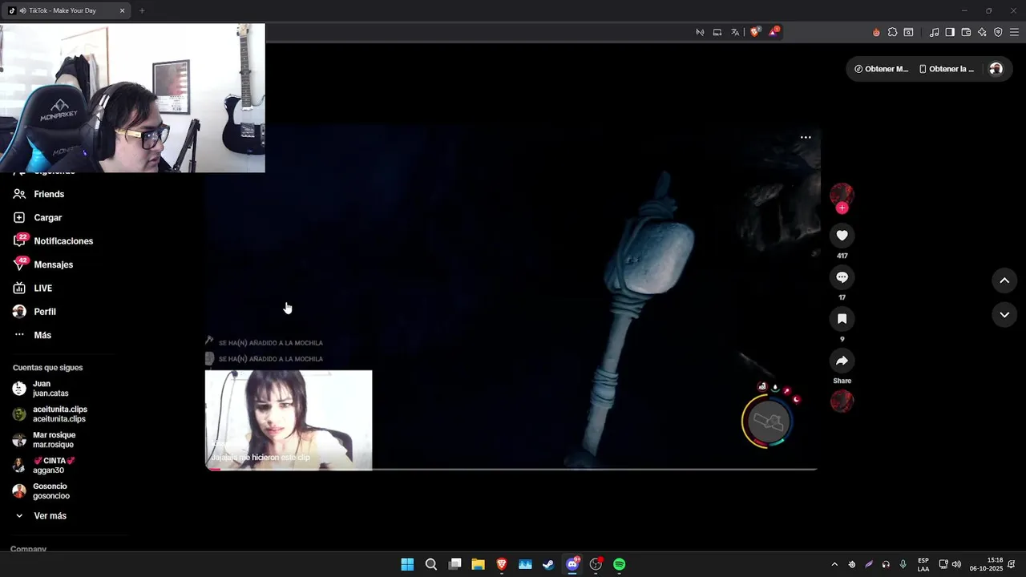The width and height of the screenshot is (1026, 577).
Task: Click the translate page icon
Action: tap(735, 32)
